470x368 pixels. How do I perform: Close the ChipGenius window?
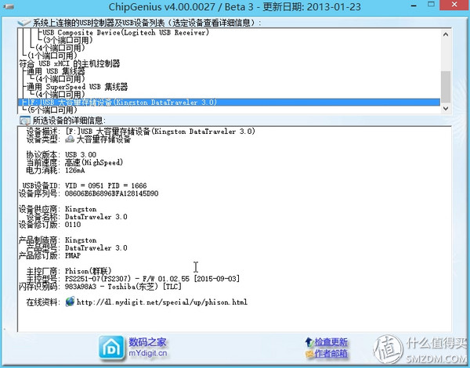point(454,5)
